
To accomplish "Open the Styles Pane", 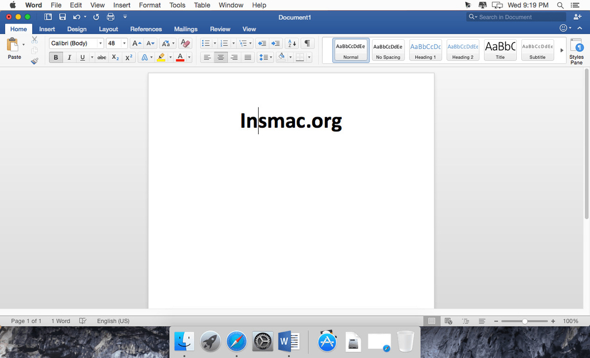I will (576, 51).
